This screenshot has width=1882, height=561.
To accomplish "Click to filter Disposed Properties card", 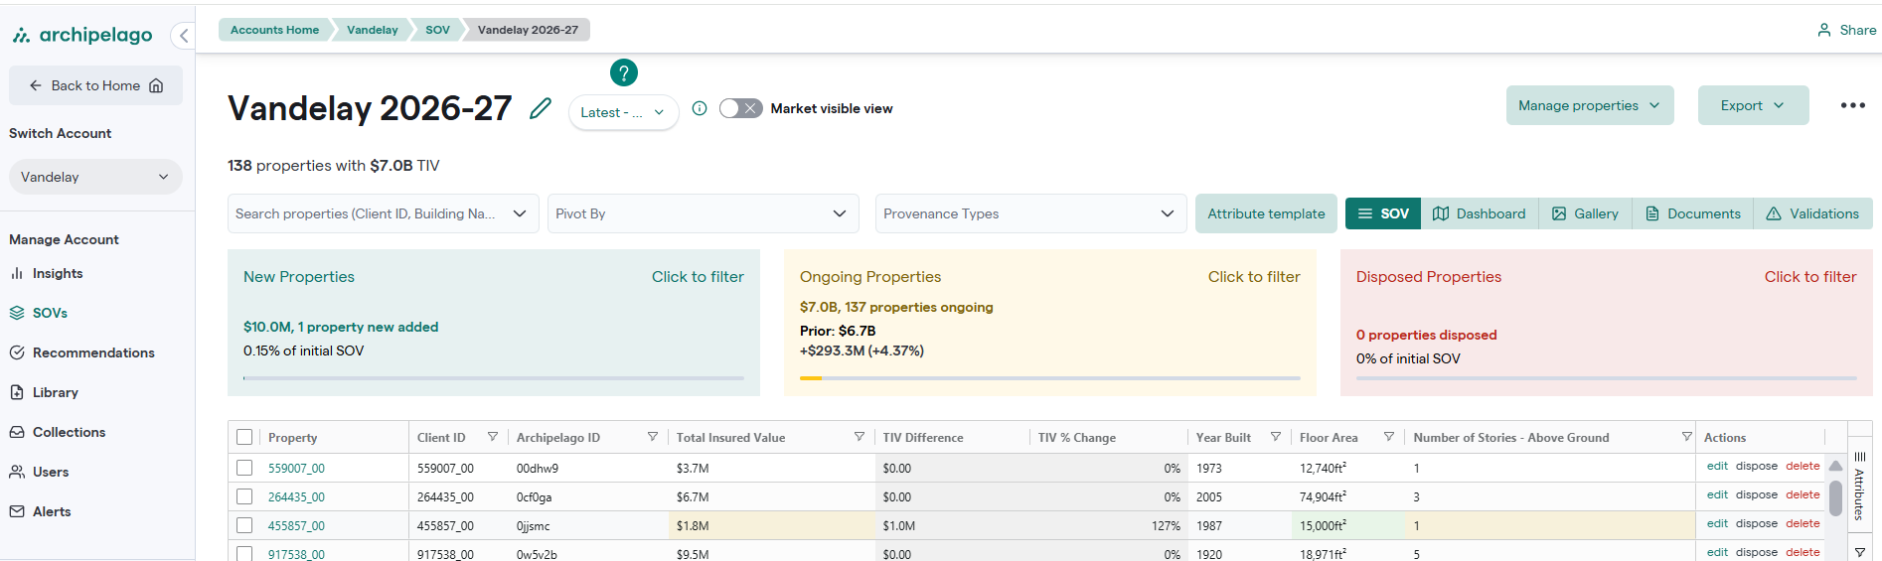I will pyautogui.click(x=1810, y=277).
